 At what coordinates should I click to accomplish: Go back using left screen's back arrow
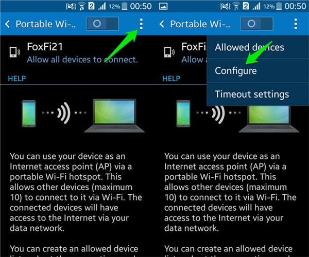7,24
